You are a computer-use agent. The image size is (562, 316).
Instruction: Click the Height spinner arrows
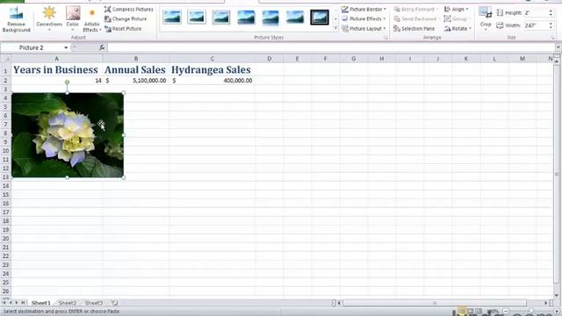(551, 13)
